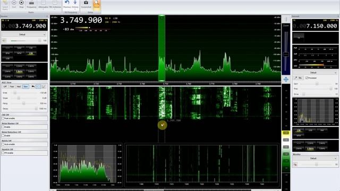The height and width of the screenshot is (191, 340).
Task: Select AM transmit mode in right panel
Action: (x=322, y=130)
